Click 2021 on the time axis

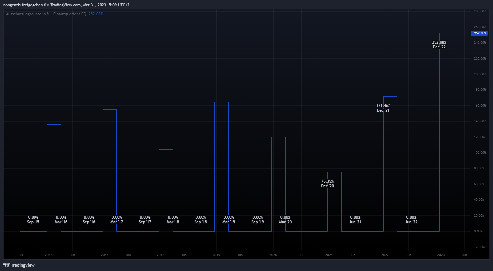pos(329,255)
